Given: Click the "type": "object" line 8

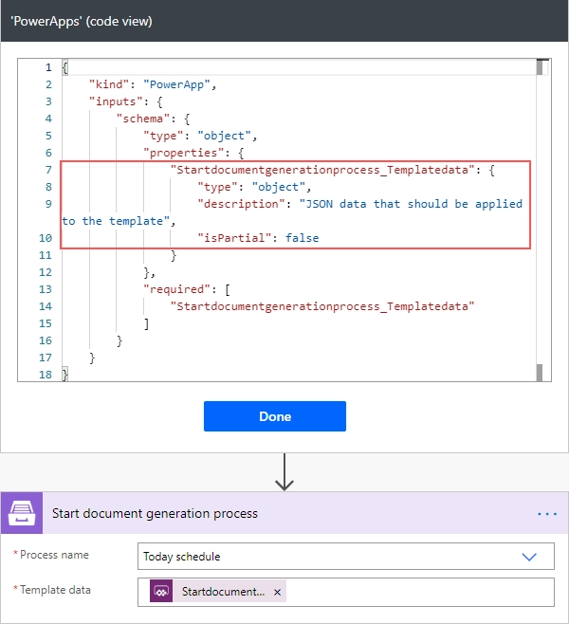Looking at the screenshot, I should (x=255, y=187).
